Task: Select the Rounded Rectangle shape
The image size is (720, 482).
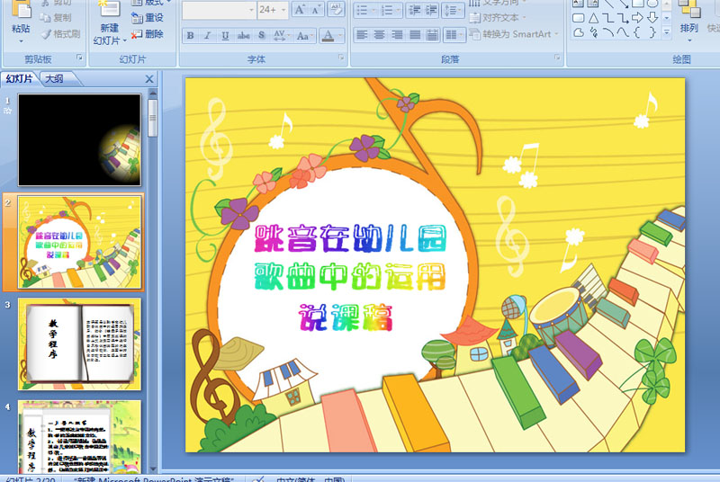Action: coord(579,18)
